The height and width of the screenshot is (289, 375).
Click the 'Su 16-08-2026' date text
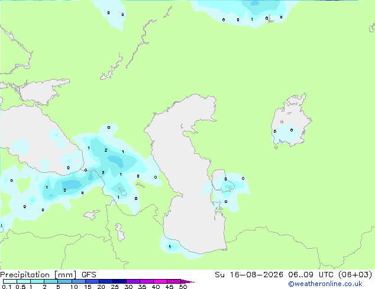click(249, 275)
